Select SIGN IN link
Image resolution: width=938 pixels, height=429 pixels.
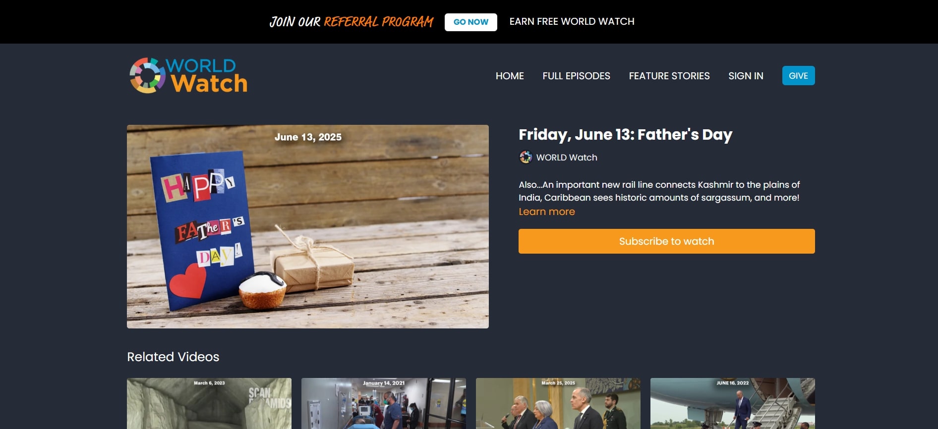[x=746, y=76]
